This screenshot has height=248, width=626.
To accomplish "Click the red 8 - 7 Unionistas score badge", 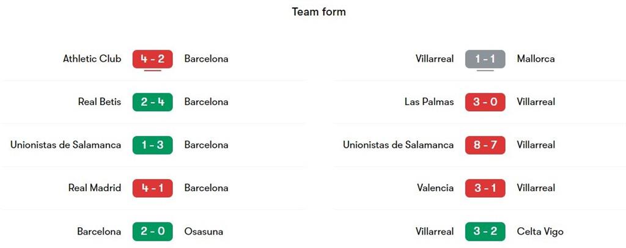I will 485,145.
